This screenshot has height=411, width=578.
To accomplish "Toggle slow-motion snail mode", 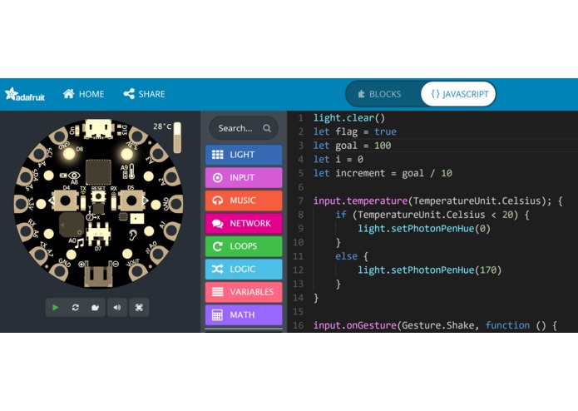I will pos(95,308).
